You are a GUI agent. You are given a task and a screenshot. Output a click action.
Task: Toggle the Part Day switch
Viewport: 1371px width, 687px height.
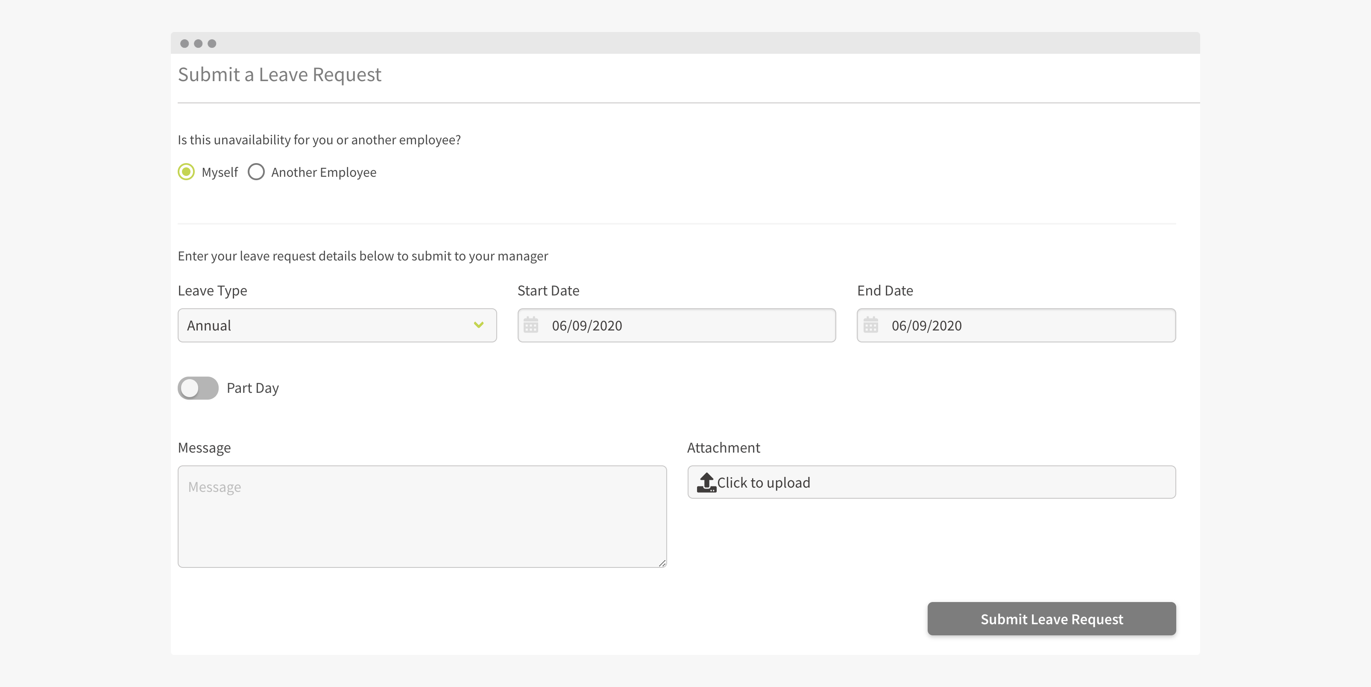point(198,388)
